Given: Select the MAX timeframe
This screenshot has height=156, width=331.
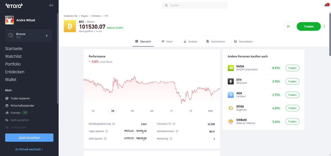Looking at the screenshot, I should tap(210, 111).
